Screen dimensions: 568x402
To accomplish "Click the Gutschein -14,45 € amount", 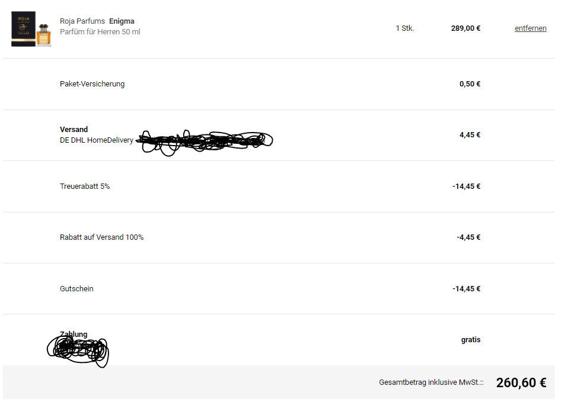I will tap(466, 289).
